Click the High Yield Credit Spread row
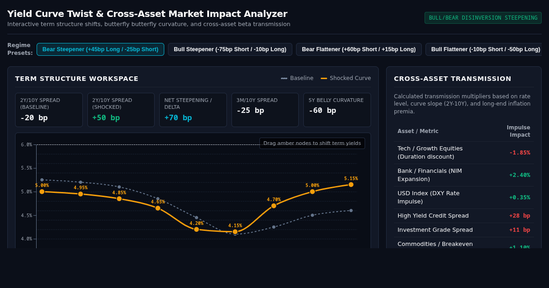Viewport: 549px width, 288px height. coord(464,216)
